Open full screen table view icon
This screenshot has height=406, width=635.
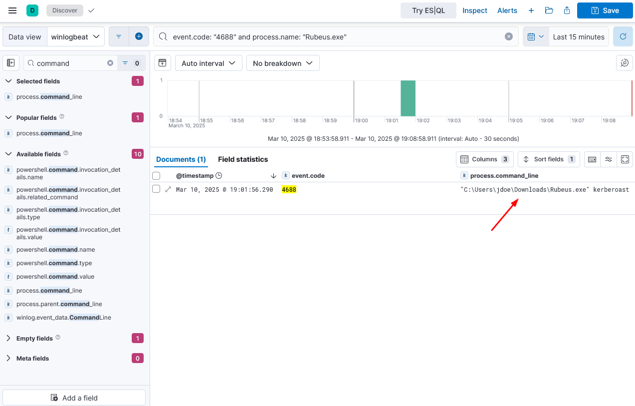click(x=625, y=159)
